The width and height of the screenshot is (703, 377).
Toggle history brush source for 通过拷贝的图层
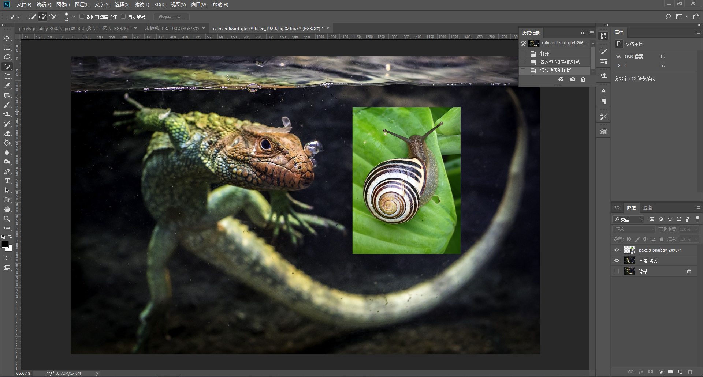click(523, 70)
